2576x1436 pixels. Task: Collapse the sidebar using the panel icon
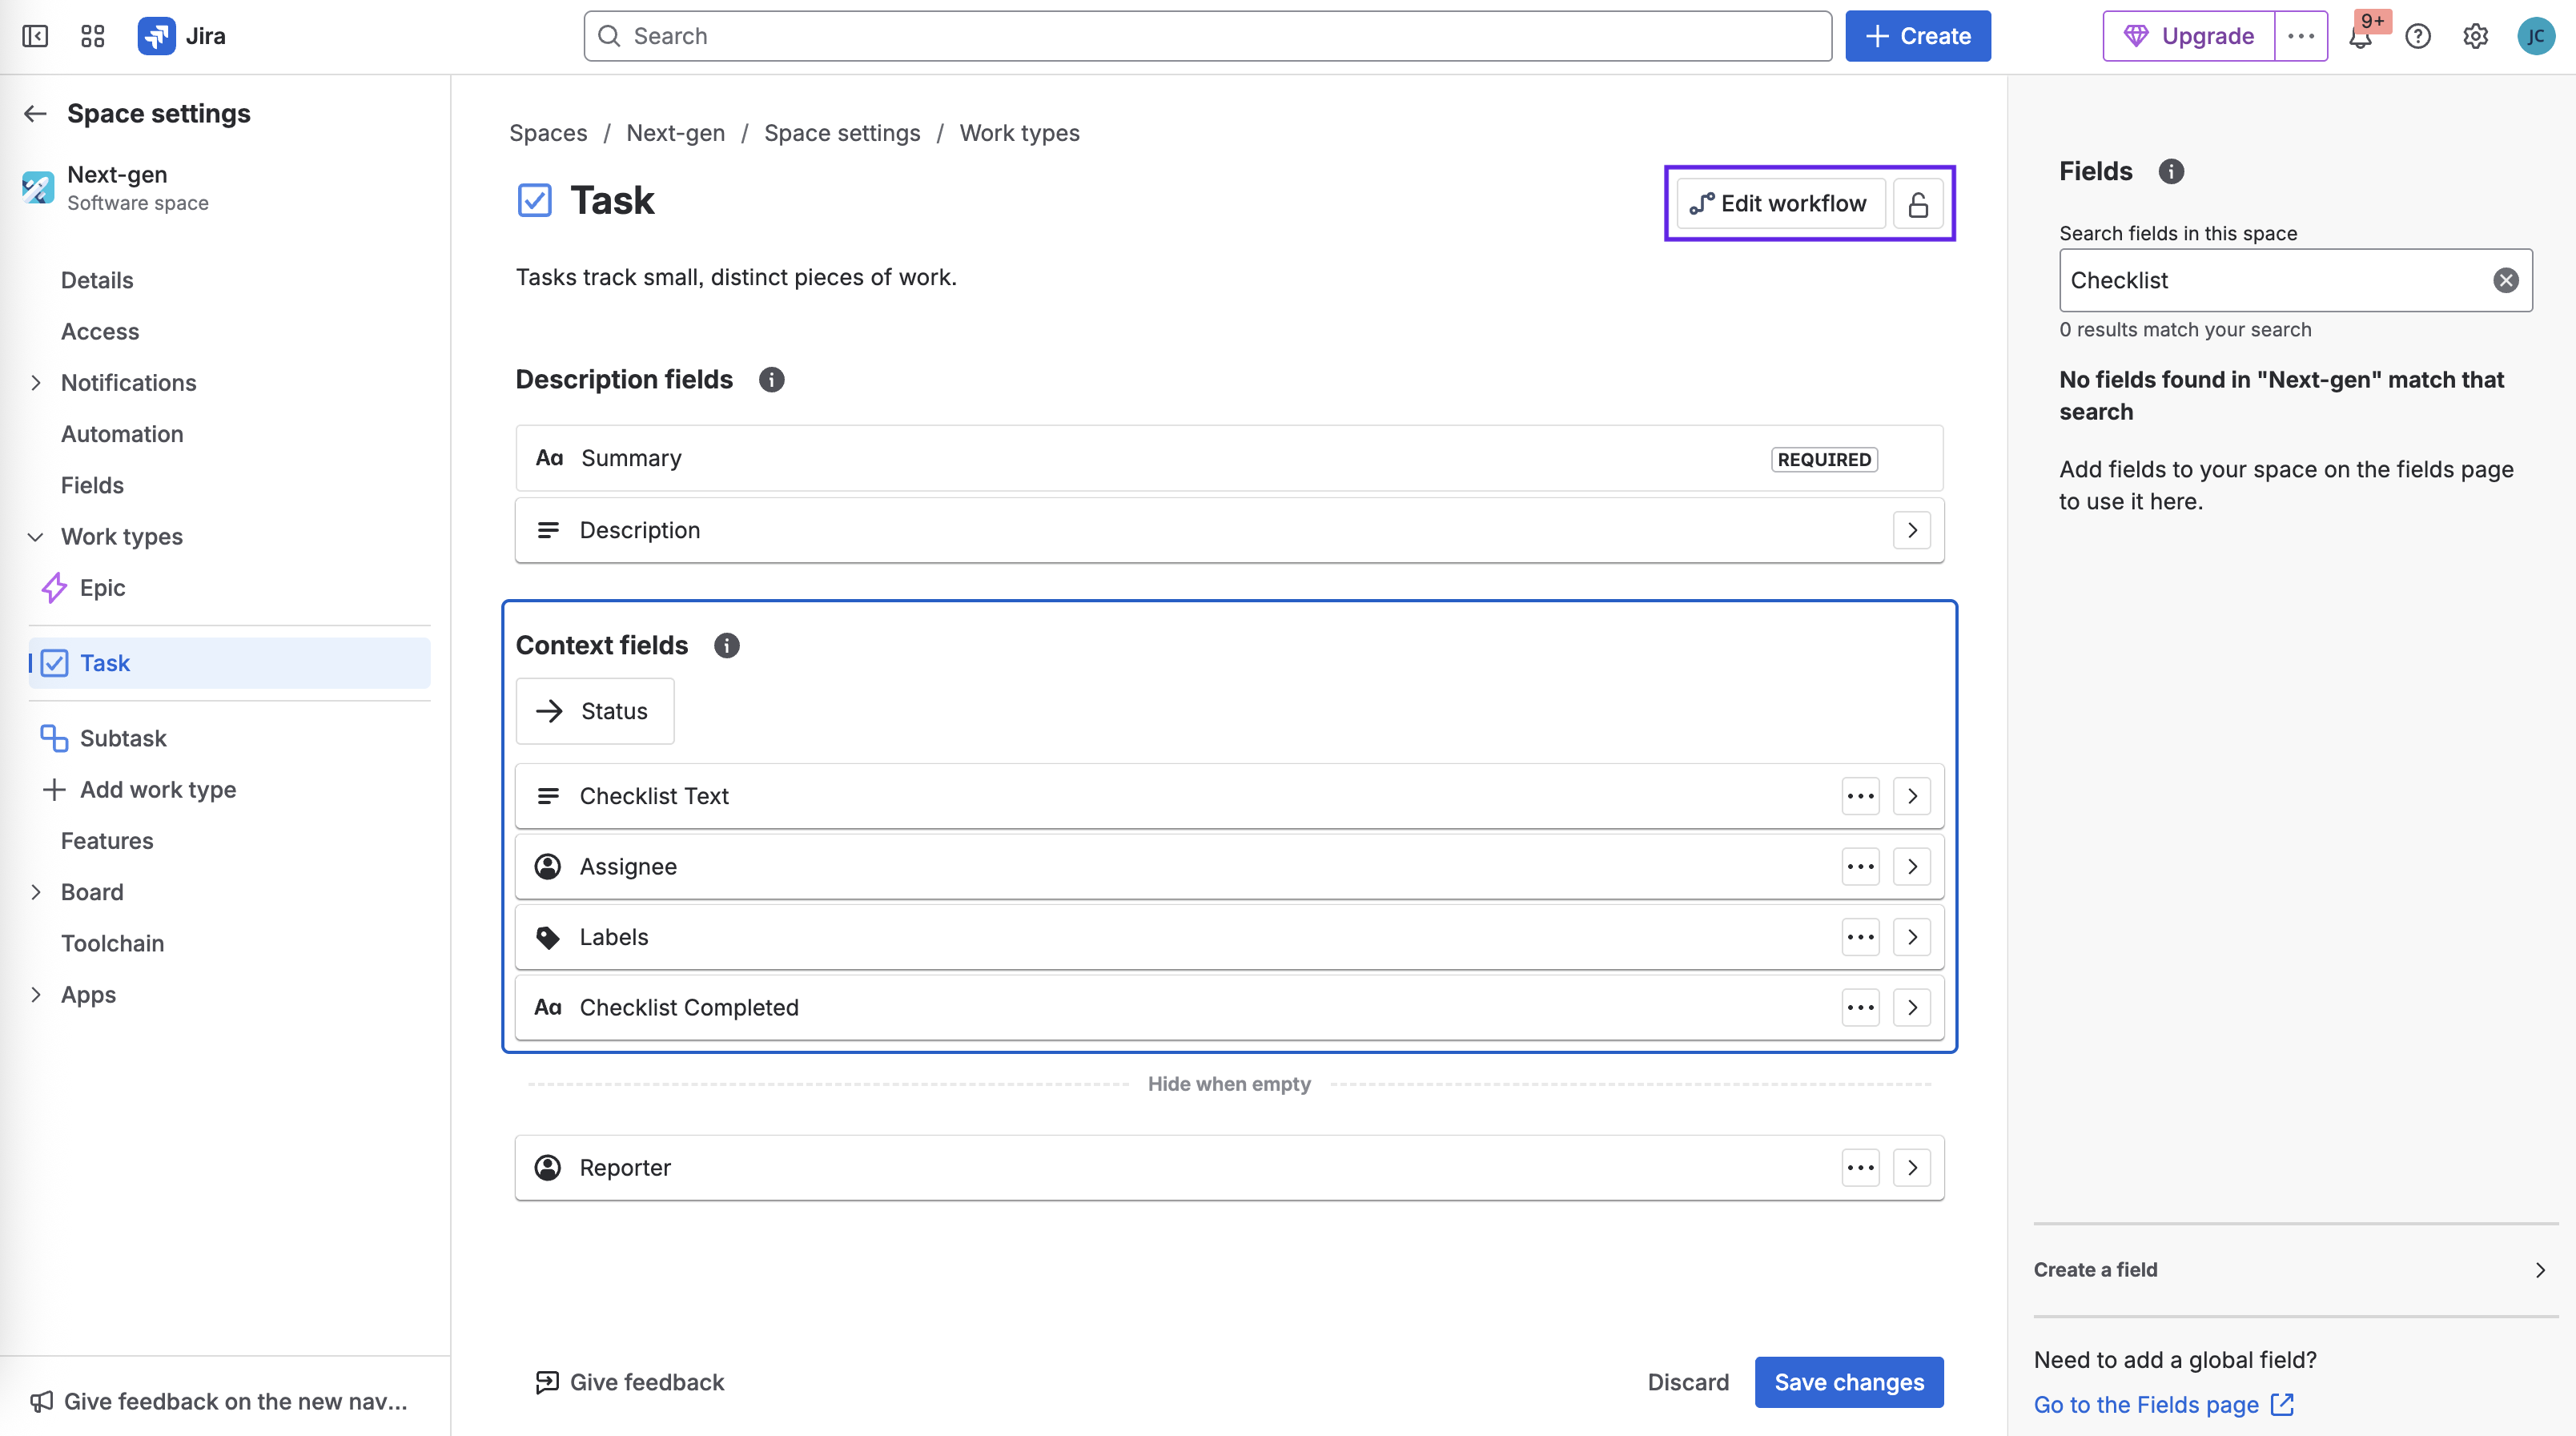click(35, 36)
